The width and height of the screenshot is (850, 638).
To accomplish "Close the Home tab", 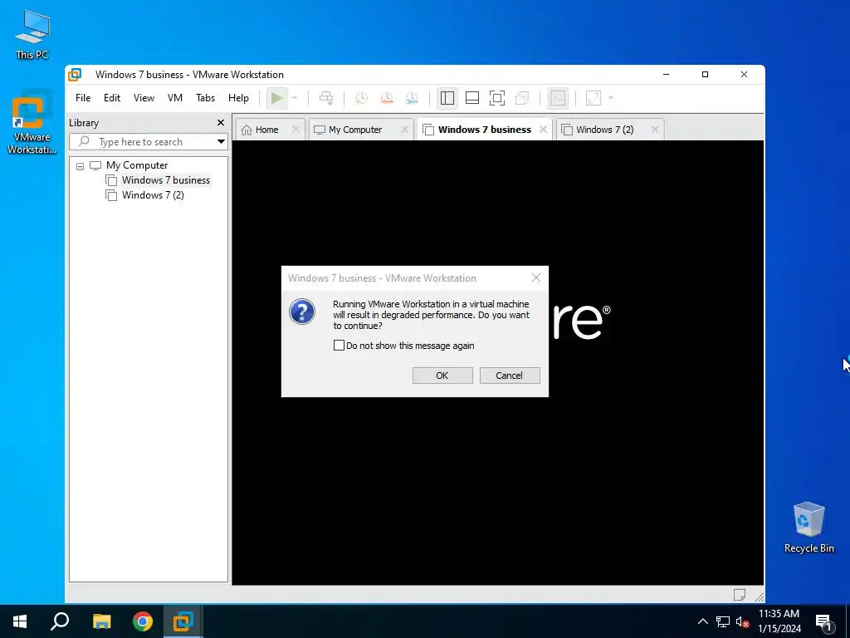I will [x=296, y=129].
